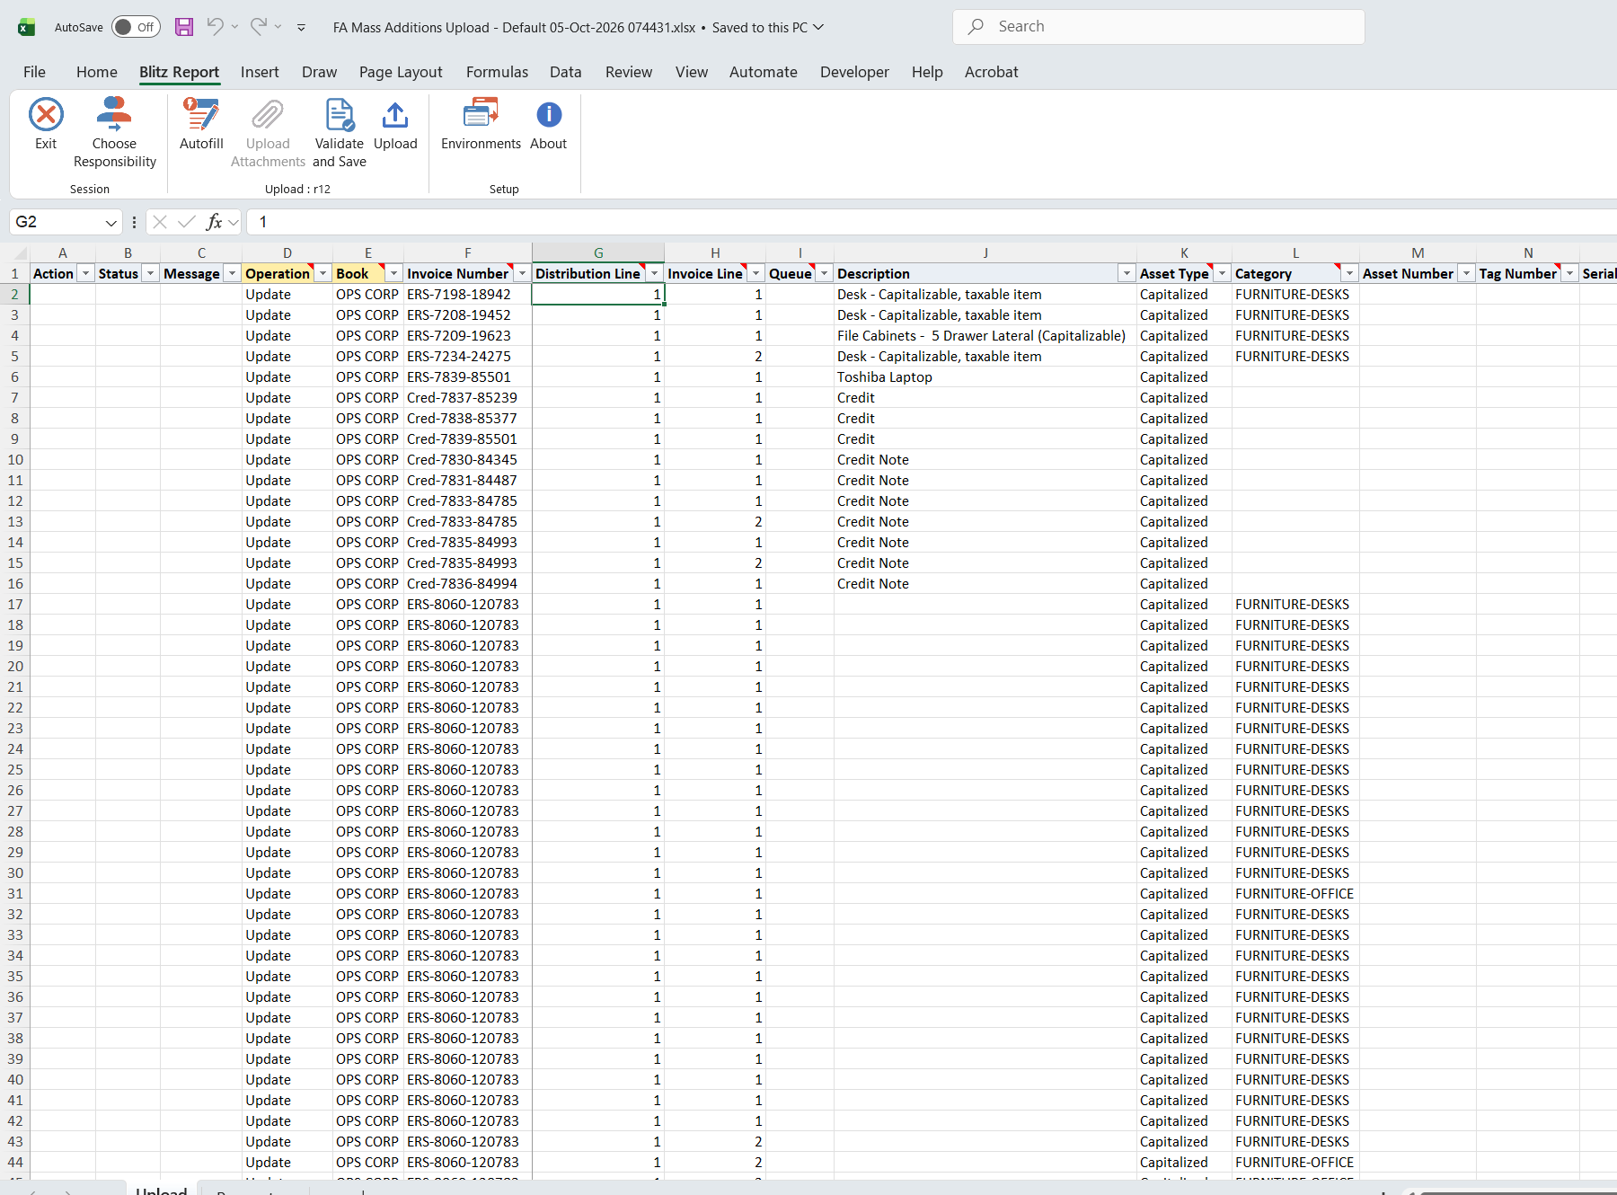Click Validate and Save
The height and width of the screenshot is (1195, 1617).
coord(340,133)
